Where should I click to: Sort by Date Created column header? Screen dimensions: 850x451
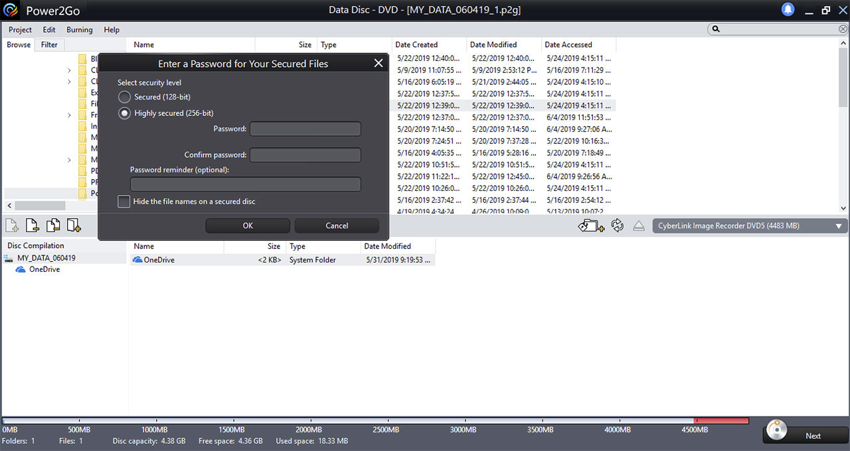(430, 44)
